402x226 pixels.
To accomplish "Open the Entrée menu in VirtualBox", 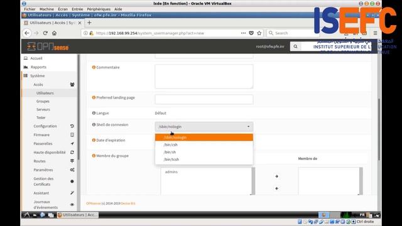I will [77, 9].
